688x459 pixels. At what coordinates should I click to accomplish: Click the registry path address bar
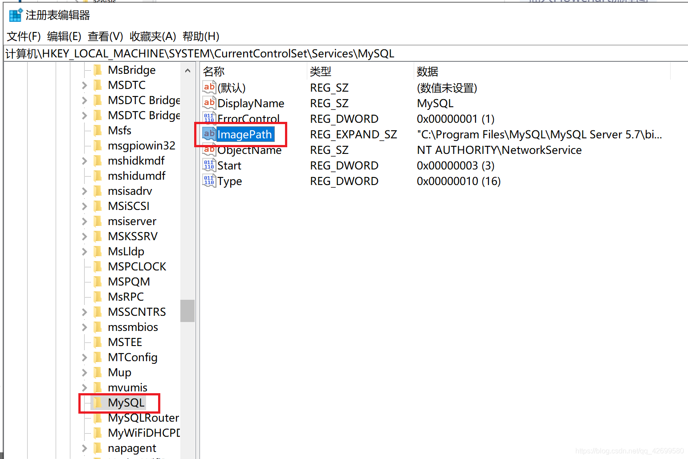(346, 54)
